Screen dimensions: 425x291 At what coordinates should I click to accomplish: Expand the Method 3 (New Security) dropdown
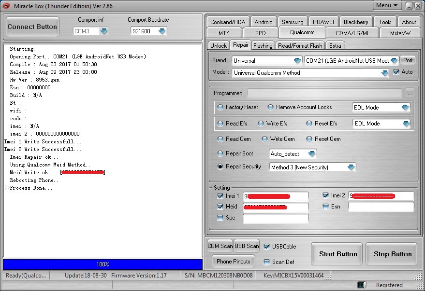tap(351, 167)
